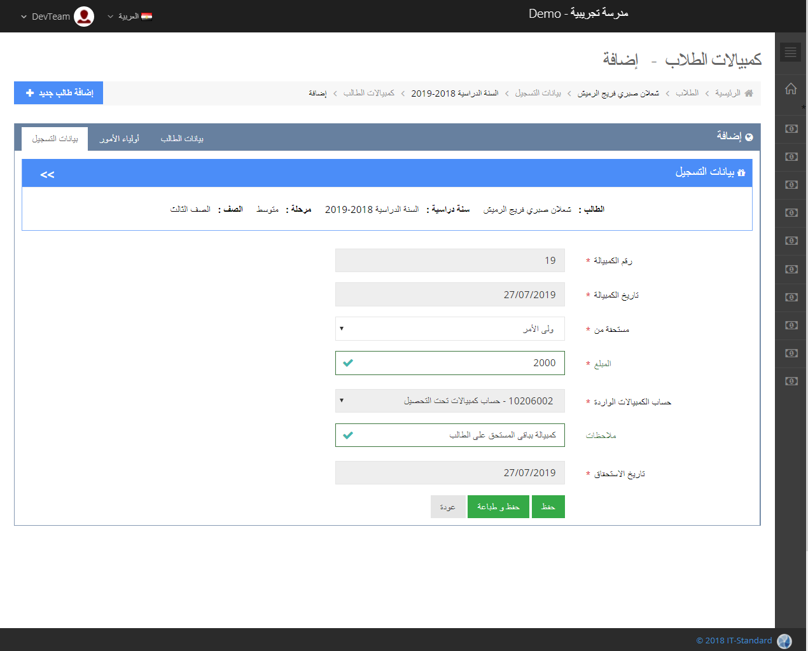Click the المبلغ amount input field
The height and width of the screenshot is (651, 808).
tap(450, 363)
